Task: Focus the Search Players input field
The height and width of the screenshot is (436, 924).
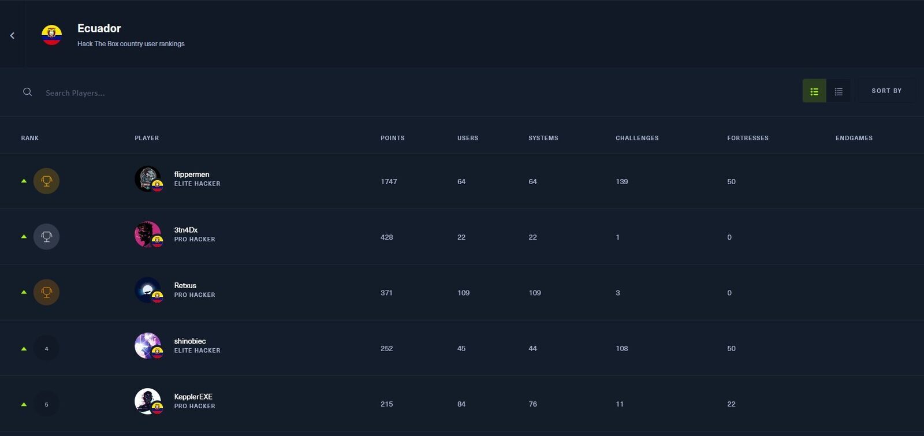Action: (404, 92)
